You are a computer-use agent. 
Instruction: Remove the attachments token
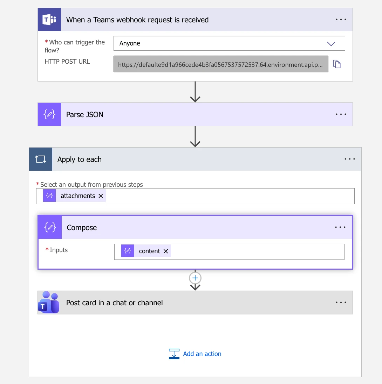101,196
